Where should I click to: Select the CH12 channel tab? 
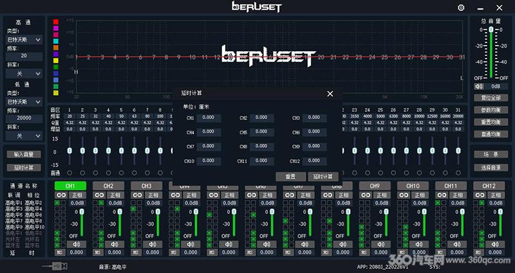point(489,186)
